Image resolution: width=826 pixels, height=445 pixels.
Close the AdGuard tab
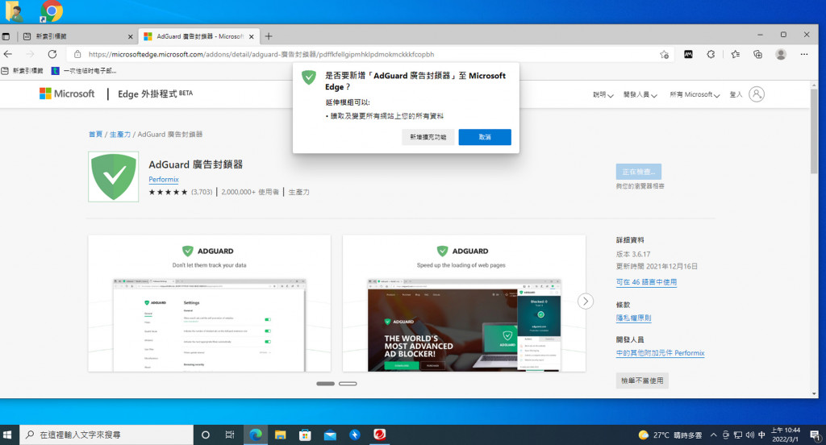252,36
